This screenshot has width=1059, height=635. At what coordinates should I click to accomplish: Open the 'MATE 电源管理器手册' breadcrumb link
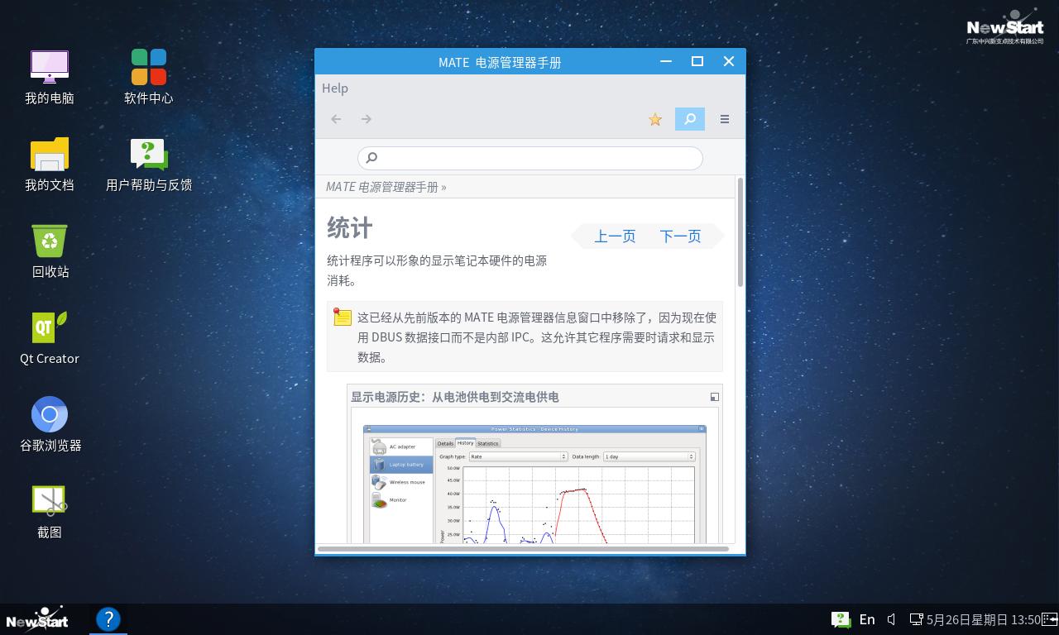coord(382,187)
